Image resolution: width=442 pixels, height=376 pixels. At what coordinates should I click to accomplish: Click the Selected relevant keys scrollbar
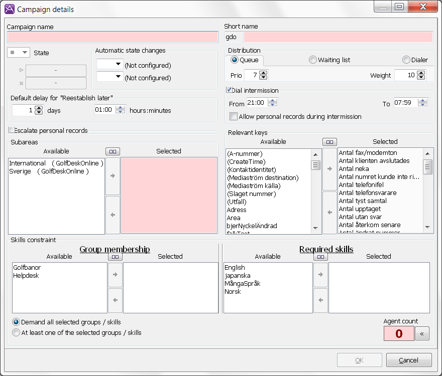coord(428,191)
